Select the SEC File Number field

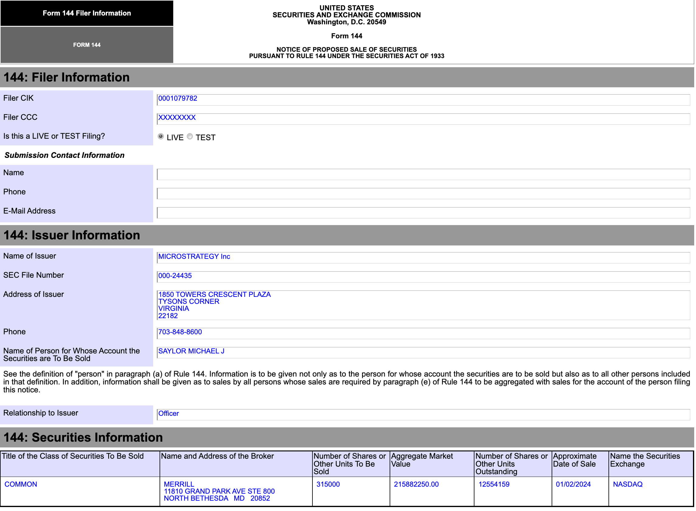point(423,277)
